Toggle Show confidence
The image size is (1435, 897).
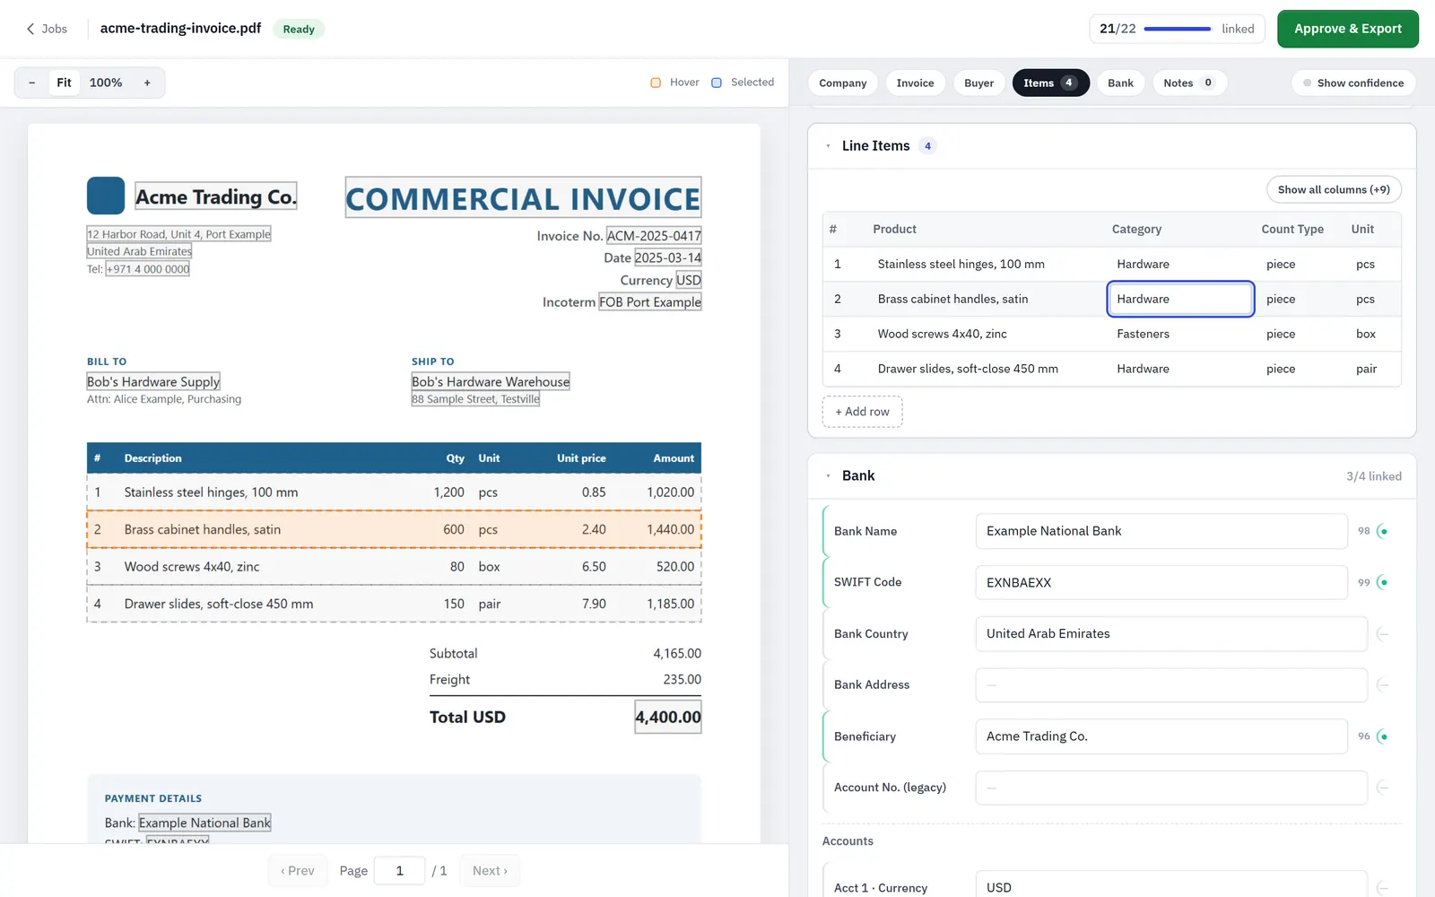click(x=1353, y=83)
